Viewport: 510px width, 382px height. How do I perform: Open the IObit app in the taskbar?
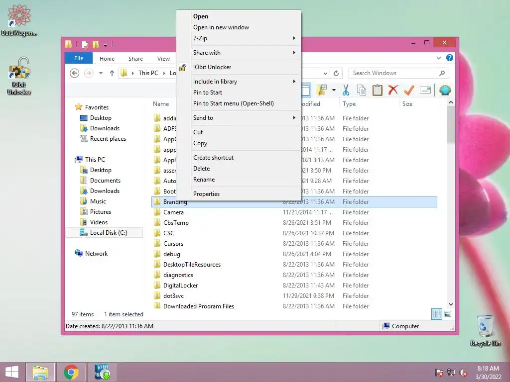[x=102, y=372]
